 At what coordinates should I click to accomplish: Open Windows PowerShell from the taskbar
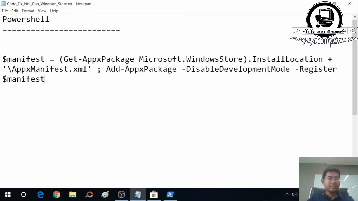pyautogui.click(x=170, y=194)
